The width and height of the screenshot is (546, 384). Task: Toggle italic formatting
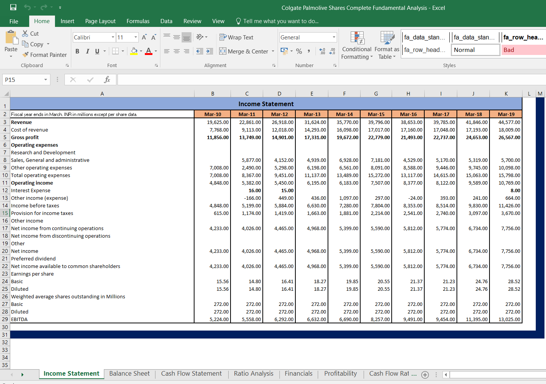[88, 51]
